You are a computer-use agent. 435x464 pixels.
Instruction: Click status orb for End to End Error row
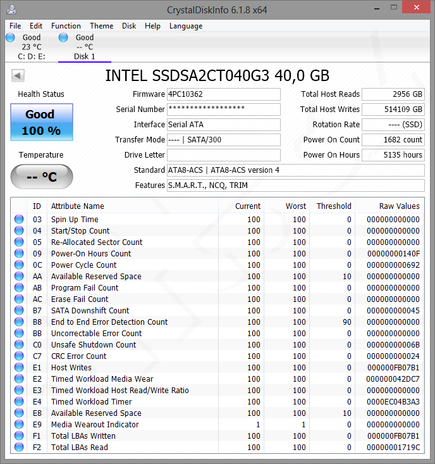(x=19, y=322)
